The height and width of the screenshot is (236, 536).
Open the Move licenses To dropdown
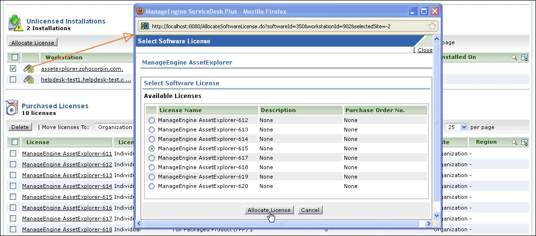(115, 127)
